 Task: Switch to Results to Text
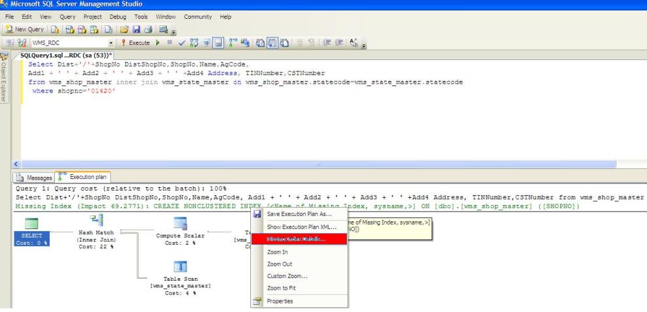click(x=260, y=43)
